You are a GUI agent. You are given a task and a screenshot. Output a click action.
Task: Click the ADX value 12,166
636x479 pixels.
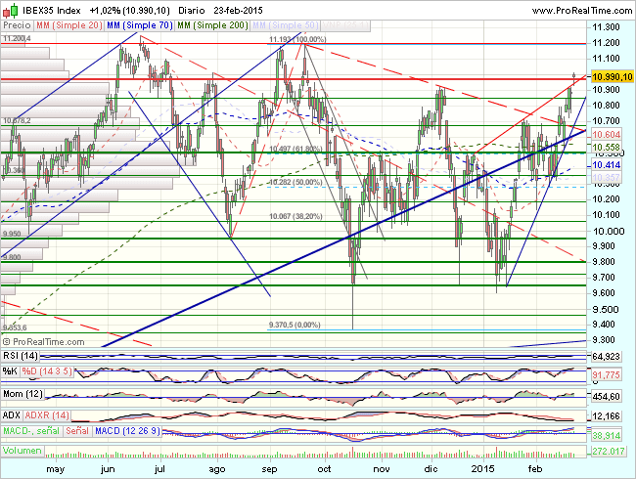point(607,416)
